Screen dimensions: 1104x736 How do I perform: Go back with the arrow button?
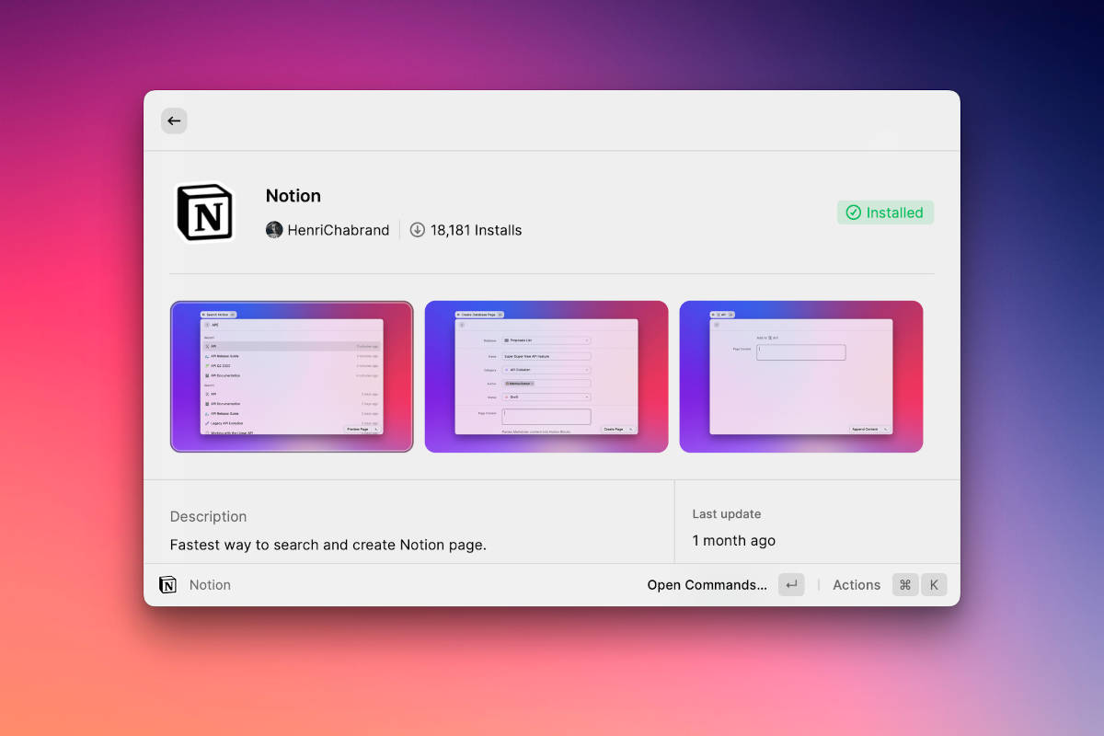click(x=174, y=121)
